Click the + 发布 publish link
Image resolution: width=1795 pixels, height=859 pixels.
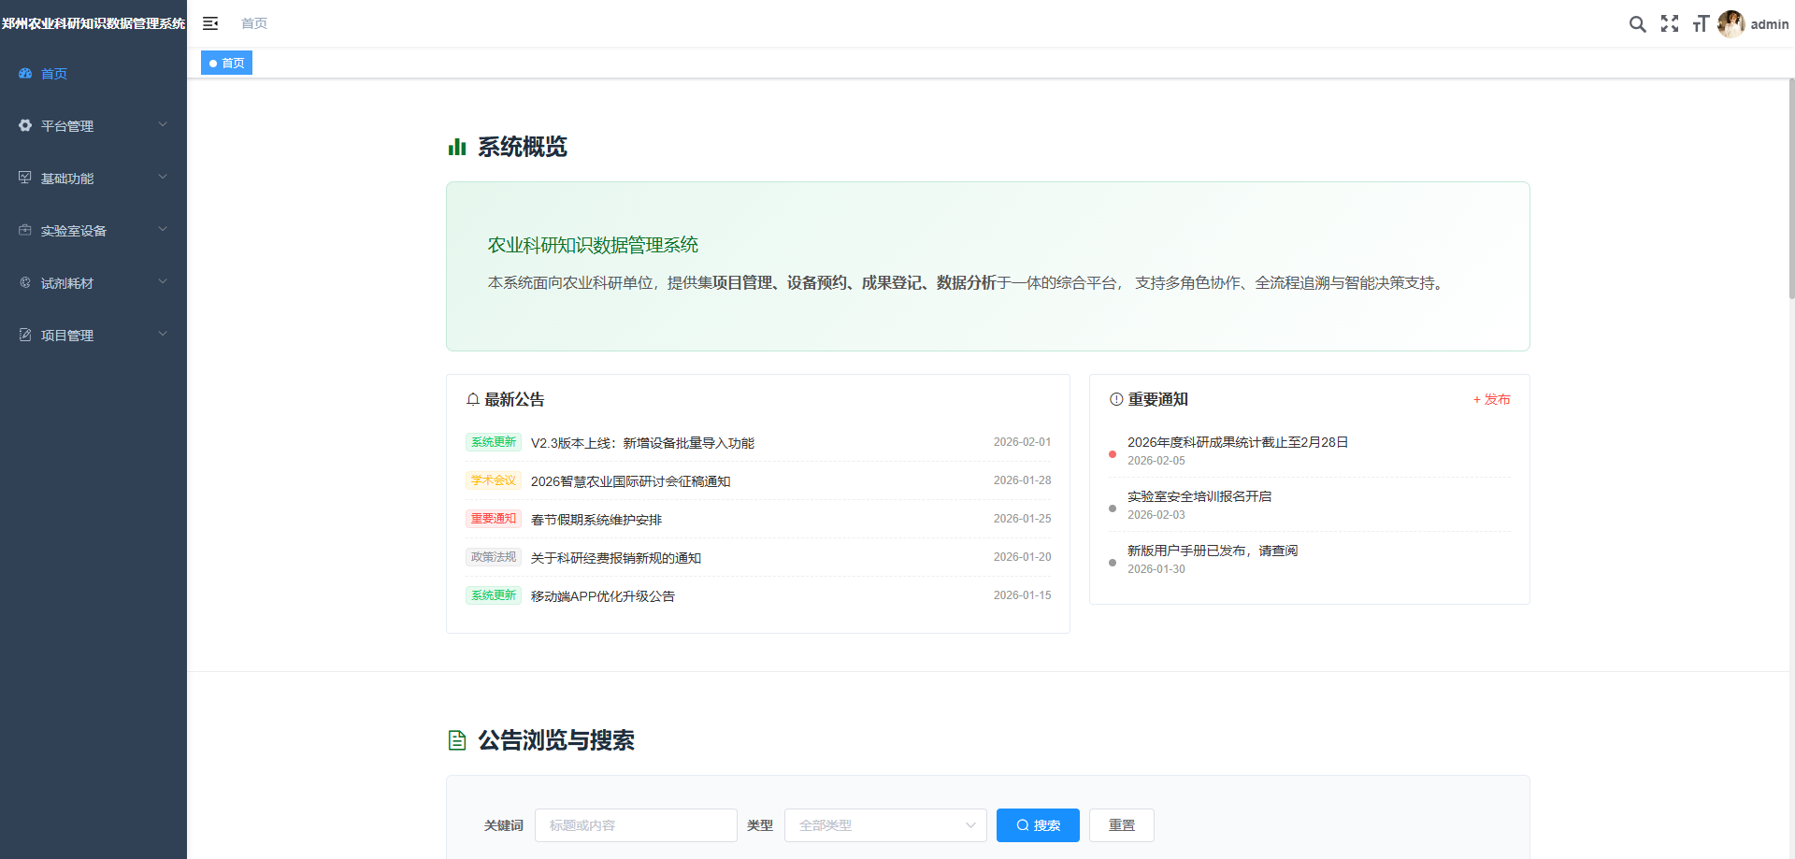pos(1491,398)
